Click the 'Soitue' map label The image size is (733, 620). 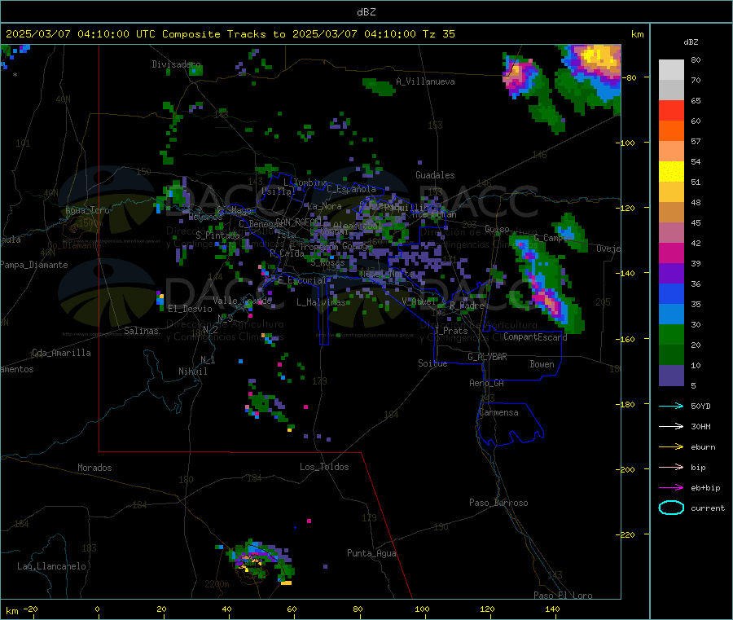point(432,363)
